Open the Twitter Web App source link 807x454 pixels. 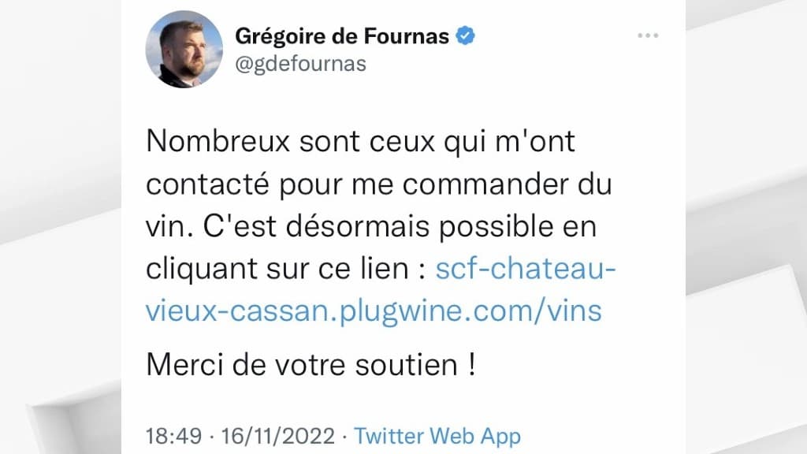pyautogui.click(x=437, y=436)
